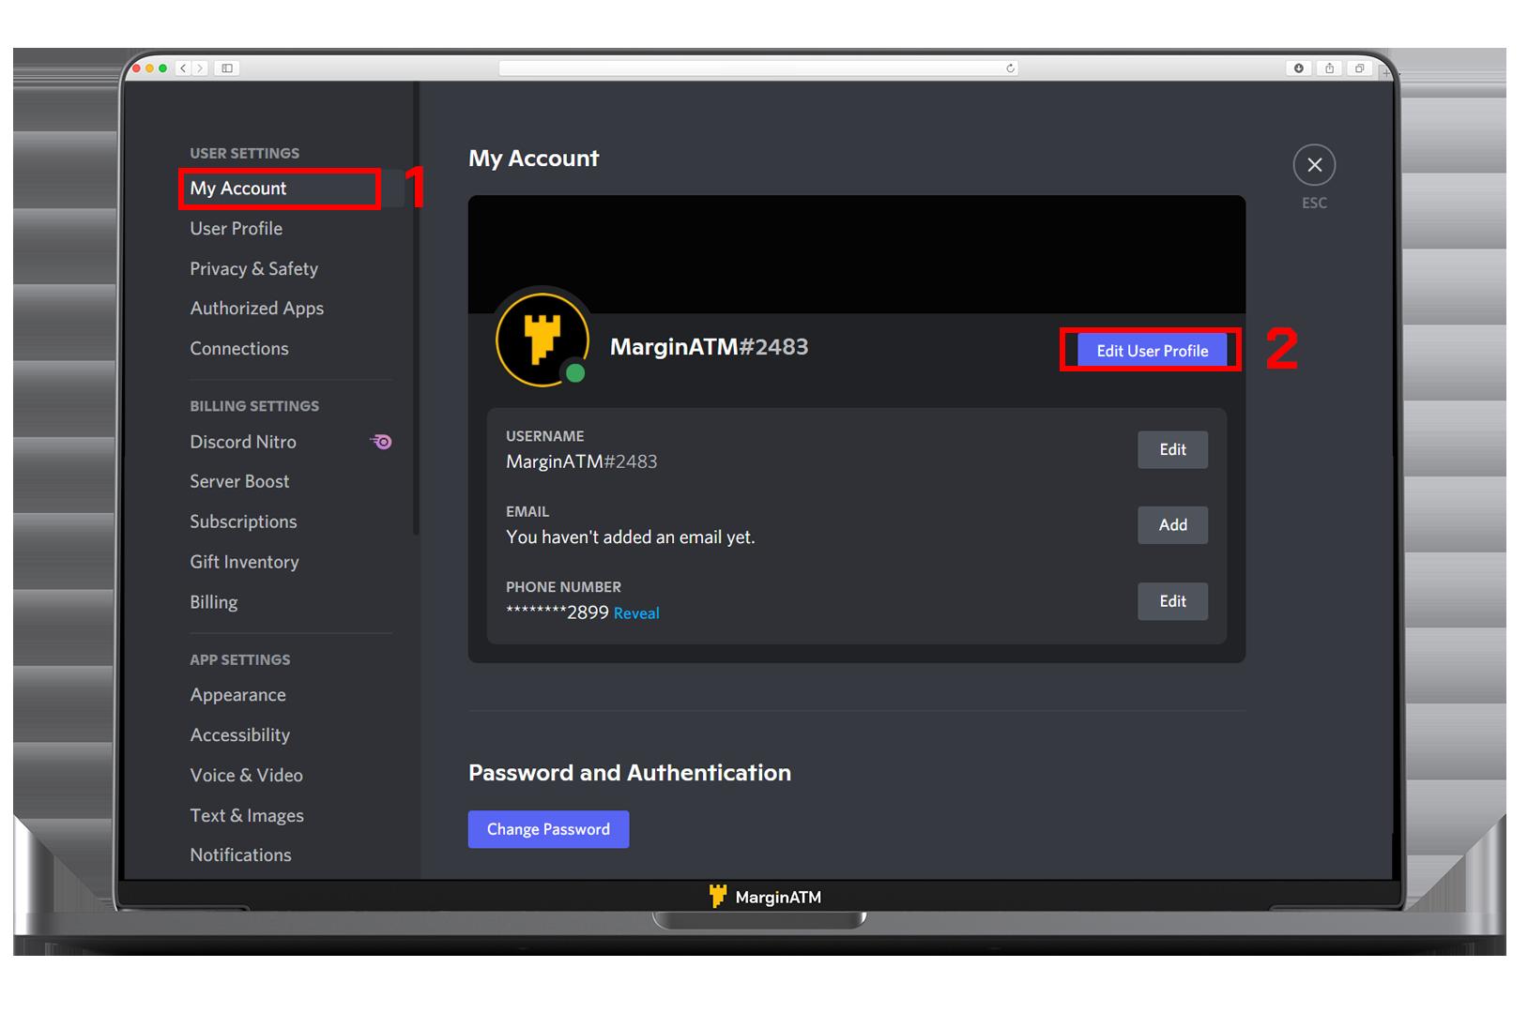Click the browser address bar
The image size is (1528, 1013).
tap(758, 68)
